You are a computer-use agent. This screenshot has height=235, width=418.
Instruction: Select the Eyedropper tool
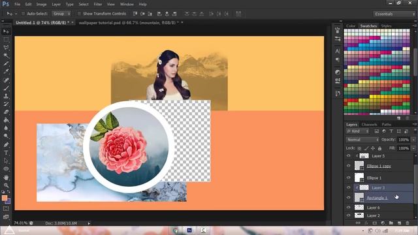[x=6, y=71]
